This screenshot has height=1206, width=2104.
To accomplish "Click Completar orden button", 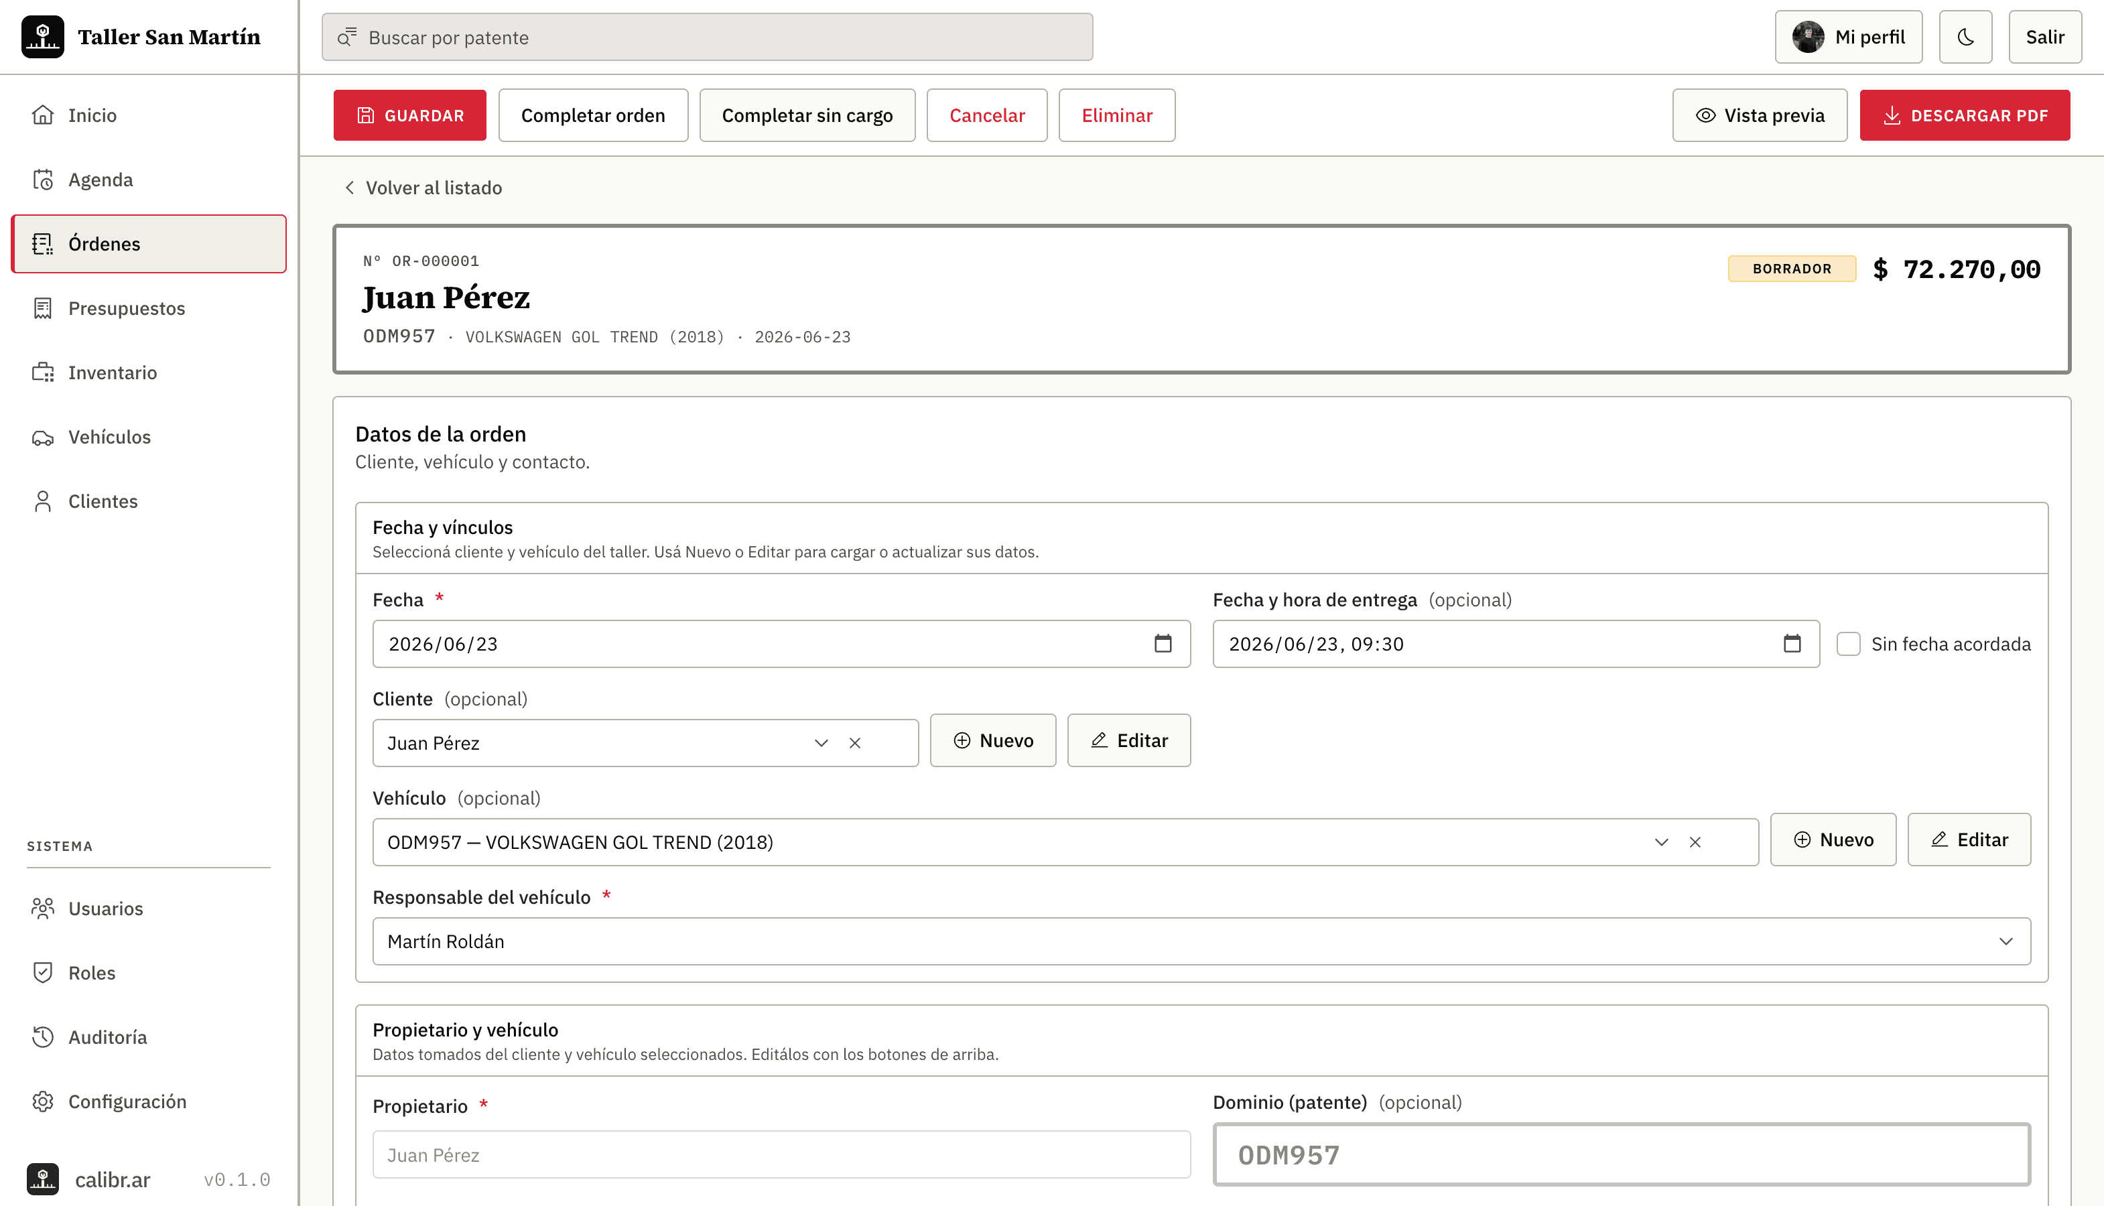I will 593,115.
